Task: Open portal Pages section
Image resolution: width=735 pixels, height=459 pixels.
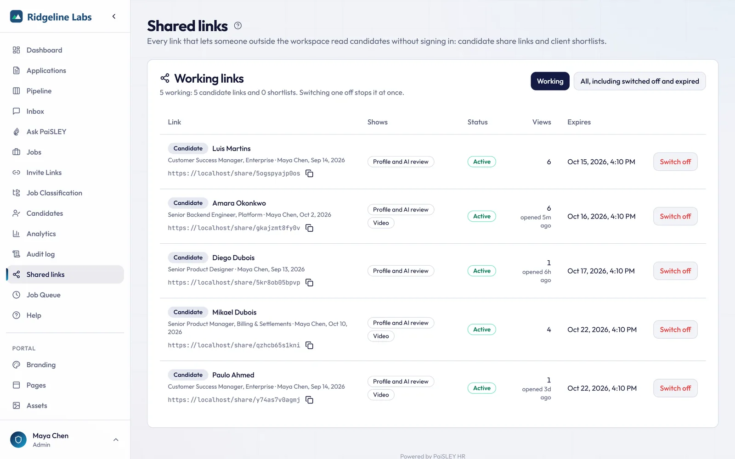Action: click(x=65, y=385)
